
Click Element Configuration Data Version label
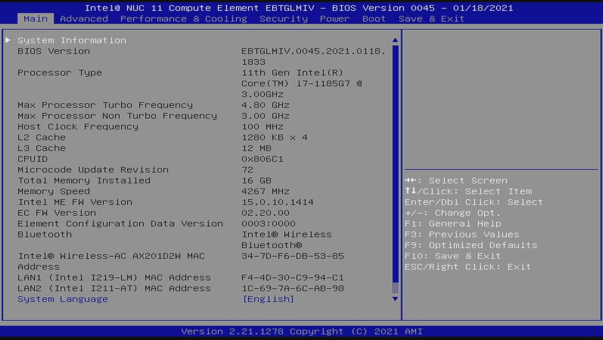pyautogui.click(x=120, y=224)
